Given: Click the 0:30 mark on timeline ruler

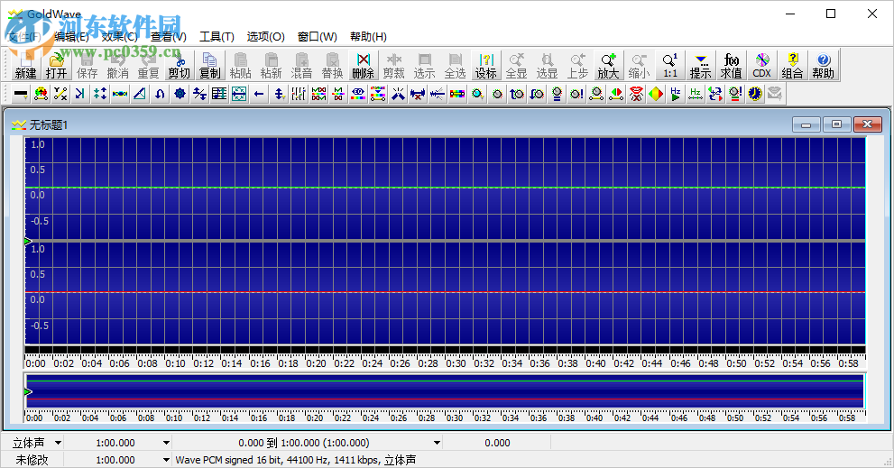Looking at the screenshot, I should coord(456,363).
